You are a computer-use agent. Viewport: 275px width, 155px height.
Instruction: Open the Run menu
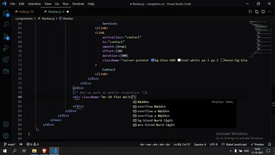pos(66,4)
